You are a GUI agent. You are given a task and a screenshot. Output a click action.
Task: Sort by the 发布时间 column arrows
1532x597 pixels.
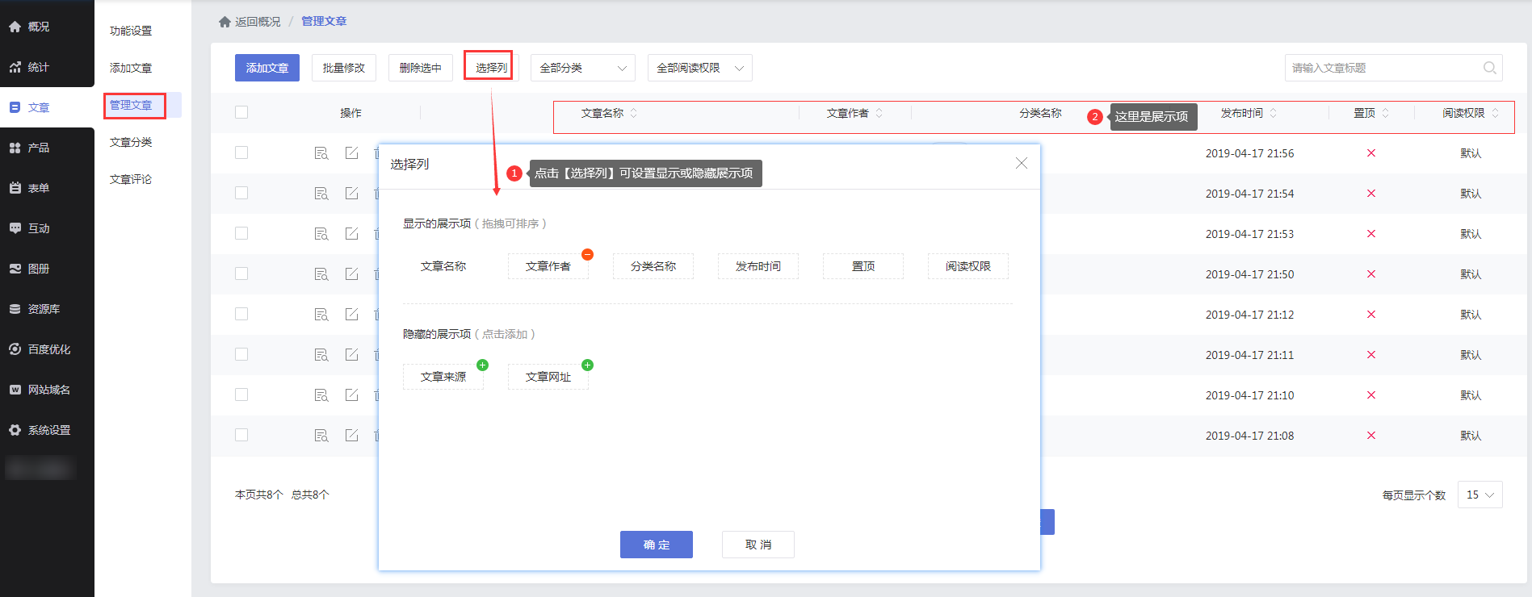[x=1273, y=113]
